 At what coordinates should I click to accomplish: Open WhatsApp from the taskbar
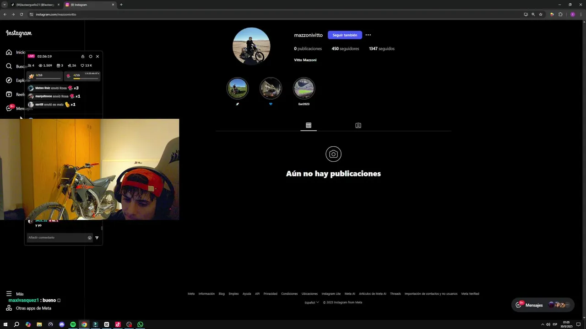click(x=140, y=324)
